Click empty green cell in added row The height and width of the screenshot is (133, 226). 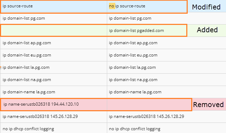(x=54, y=31)
